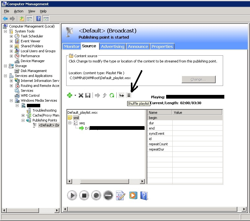This screenshot has width=250, height=221.
Task: Select Troubleshooting in the tree
Action: point(45,110)
